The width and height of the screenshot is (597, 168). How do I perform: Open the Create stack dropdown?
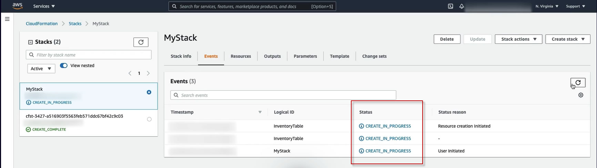[x=568, y=39]
